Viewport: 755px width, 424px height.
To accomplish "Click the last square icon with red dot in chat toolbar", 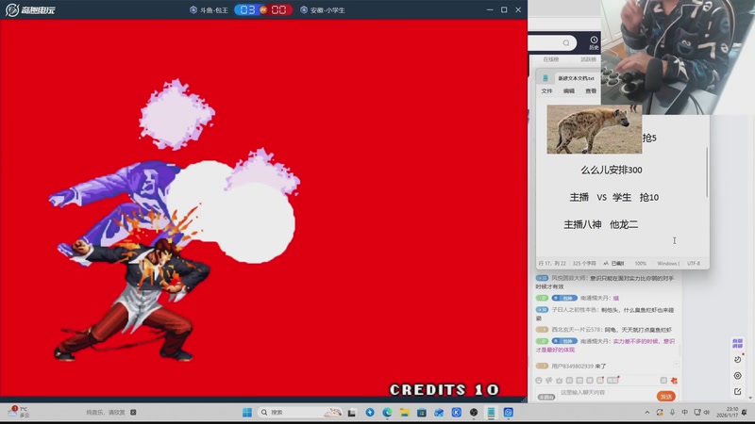I will click(x=612, y=381).
